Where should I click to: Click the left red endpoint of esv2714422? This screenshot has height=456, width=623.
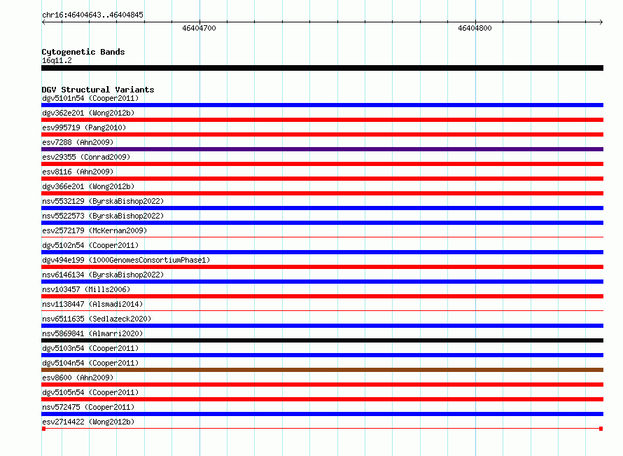coord(43,429)
